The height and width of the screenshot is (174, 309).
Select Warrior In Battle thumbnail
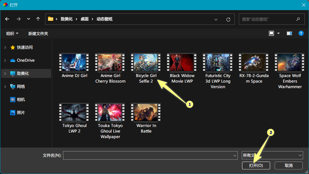146,112
